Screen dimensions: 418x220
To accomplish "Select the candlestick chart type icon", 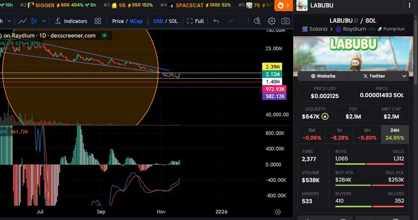I will point(34,21).
